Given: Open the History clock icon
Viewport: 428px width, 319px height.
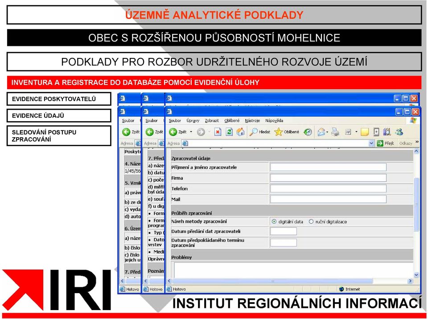Looking at the screenshot, I should pyautogui.click(x=308, y=132).
